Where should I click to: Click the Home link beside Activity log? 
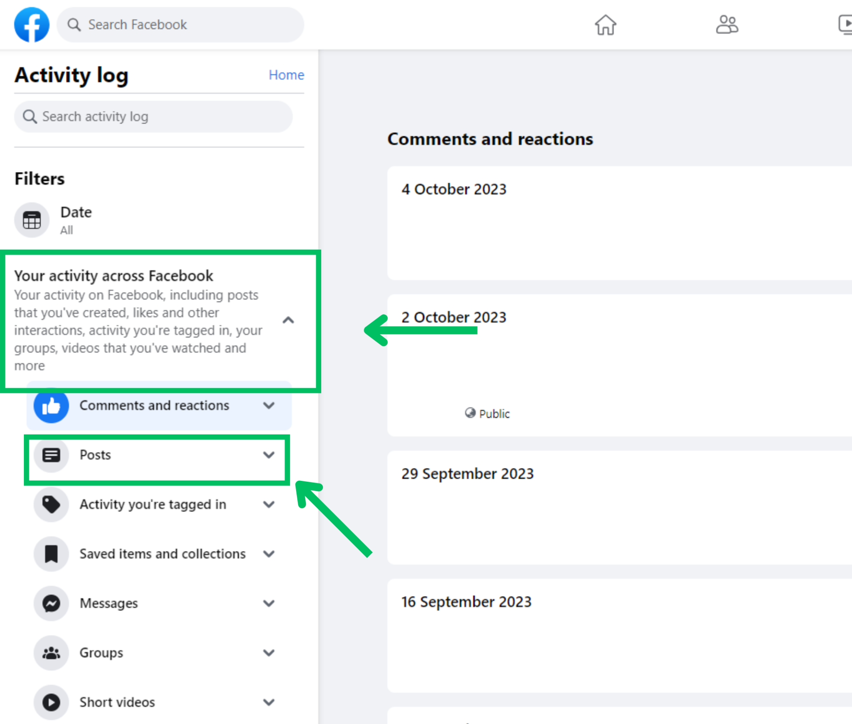click(286, 75)
